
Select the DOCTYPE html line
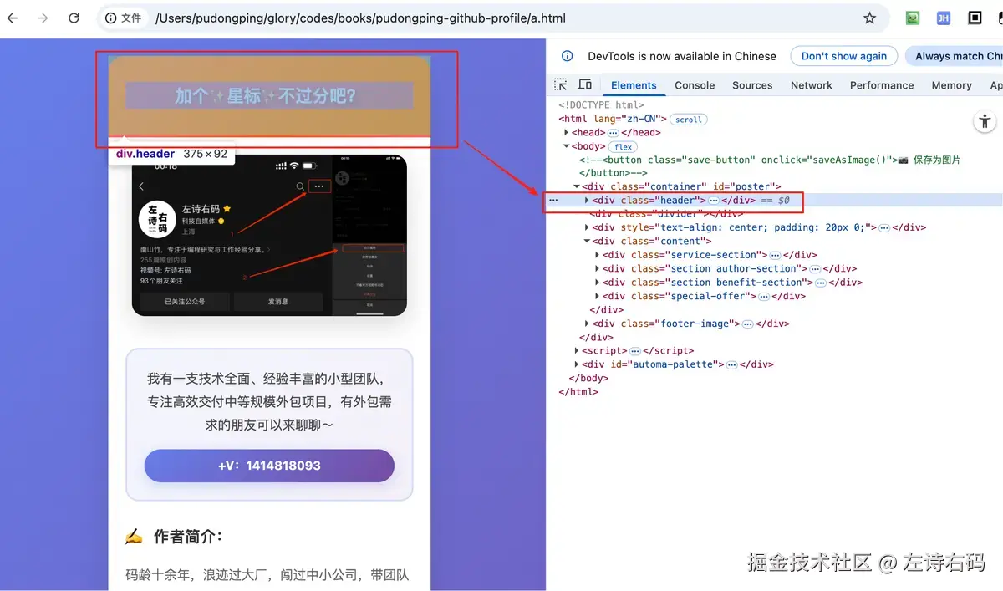point(601,105)
